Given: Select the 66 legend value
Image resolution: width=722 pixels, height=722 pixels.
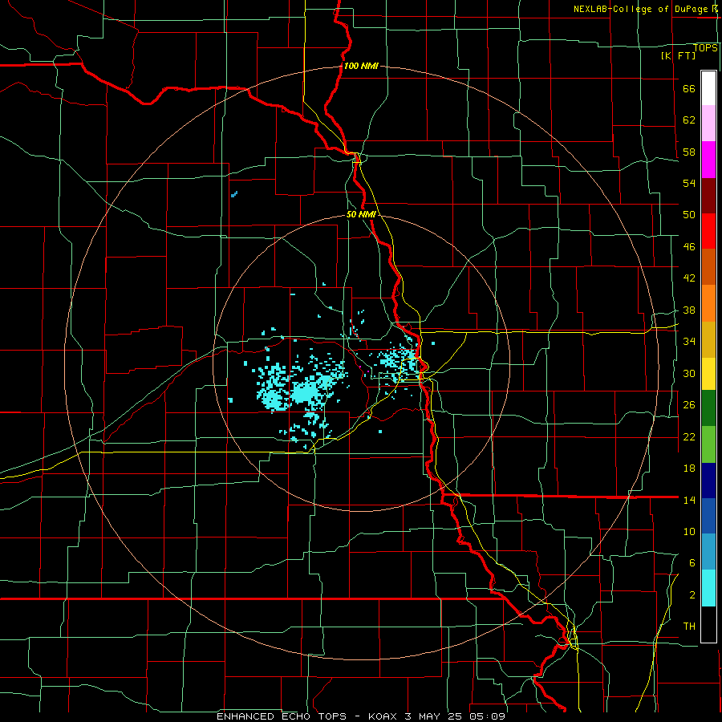Looking at the screenshot, I should (689, 88).
